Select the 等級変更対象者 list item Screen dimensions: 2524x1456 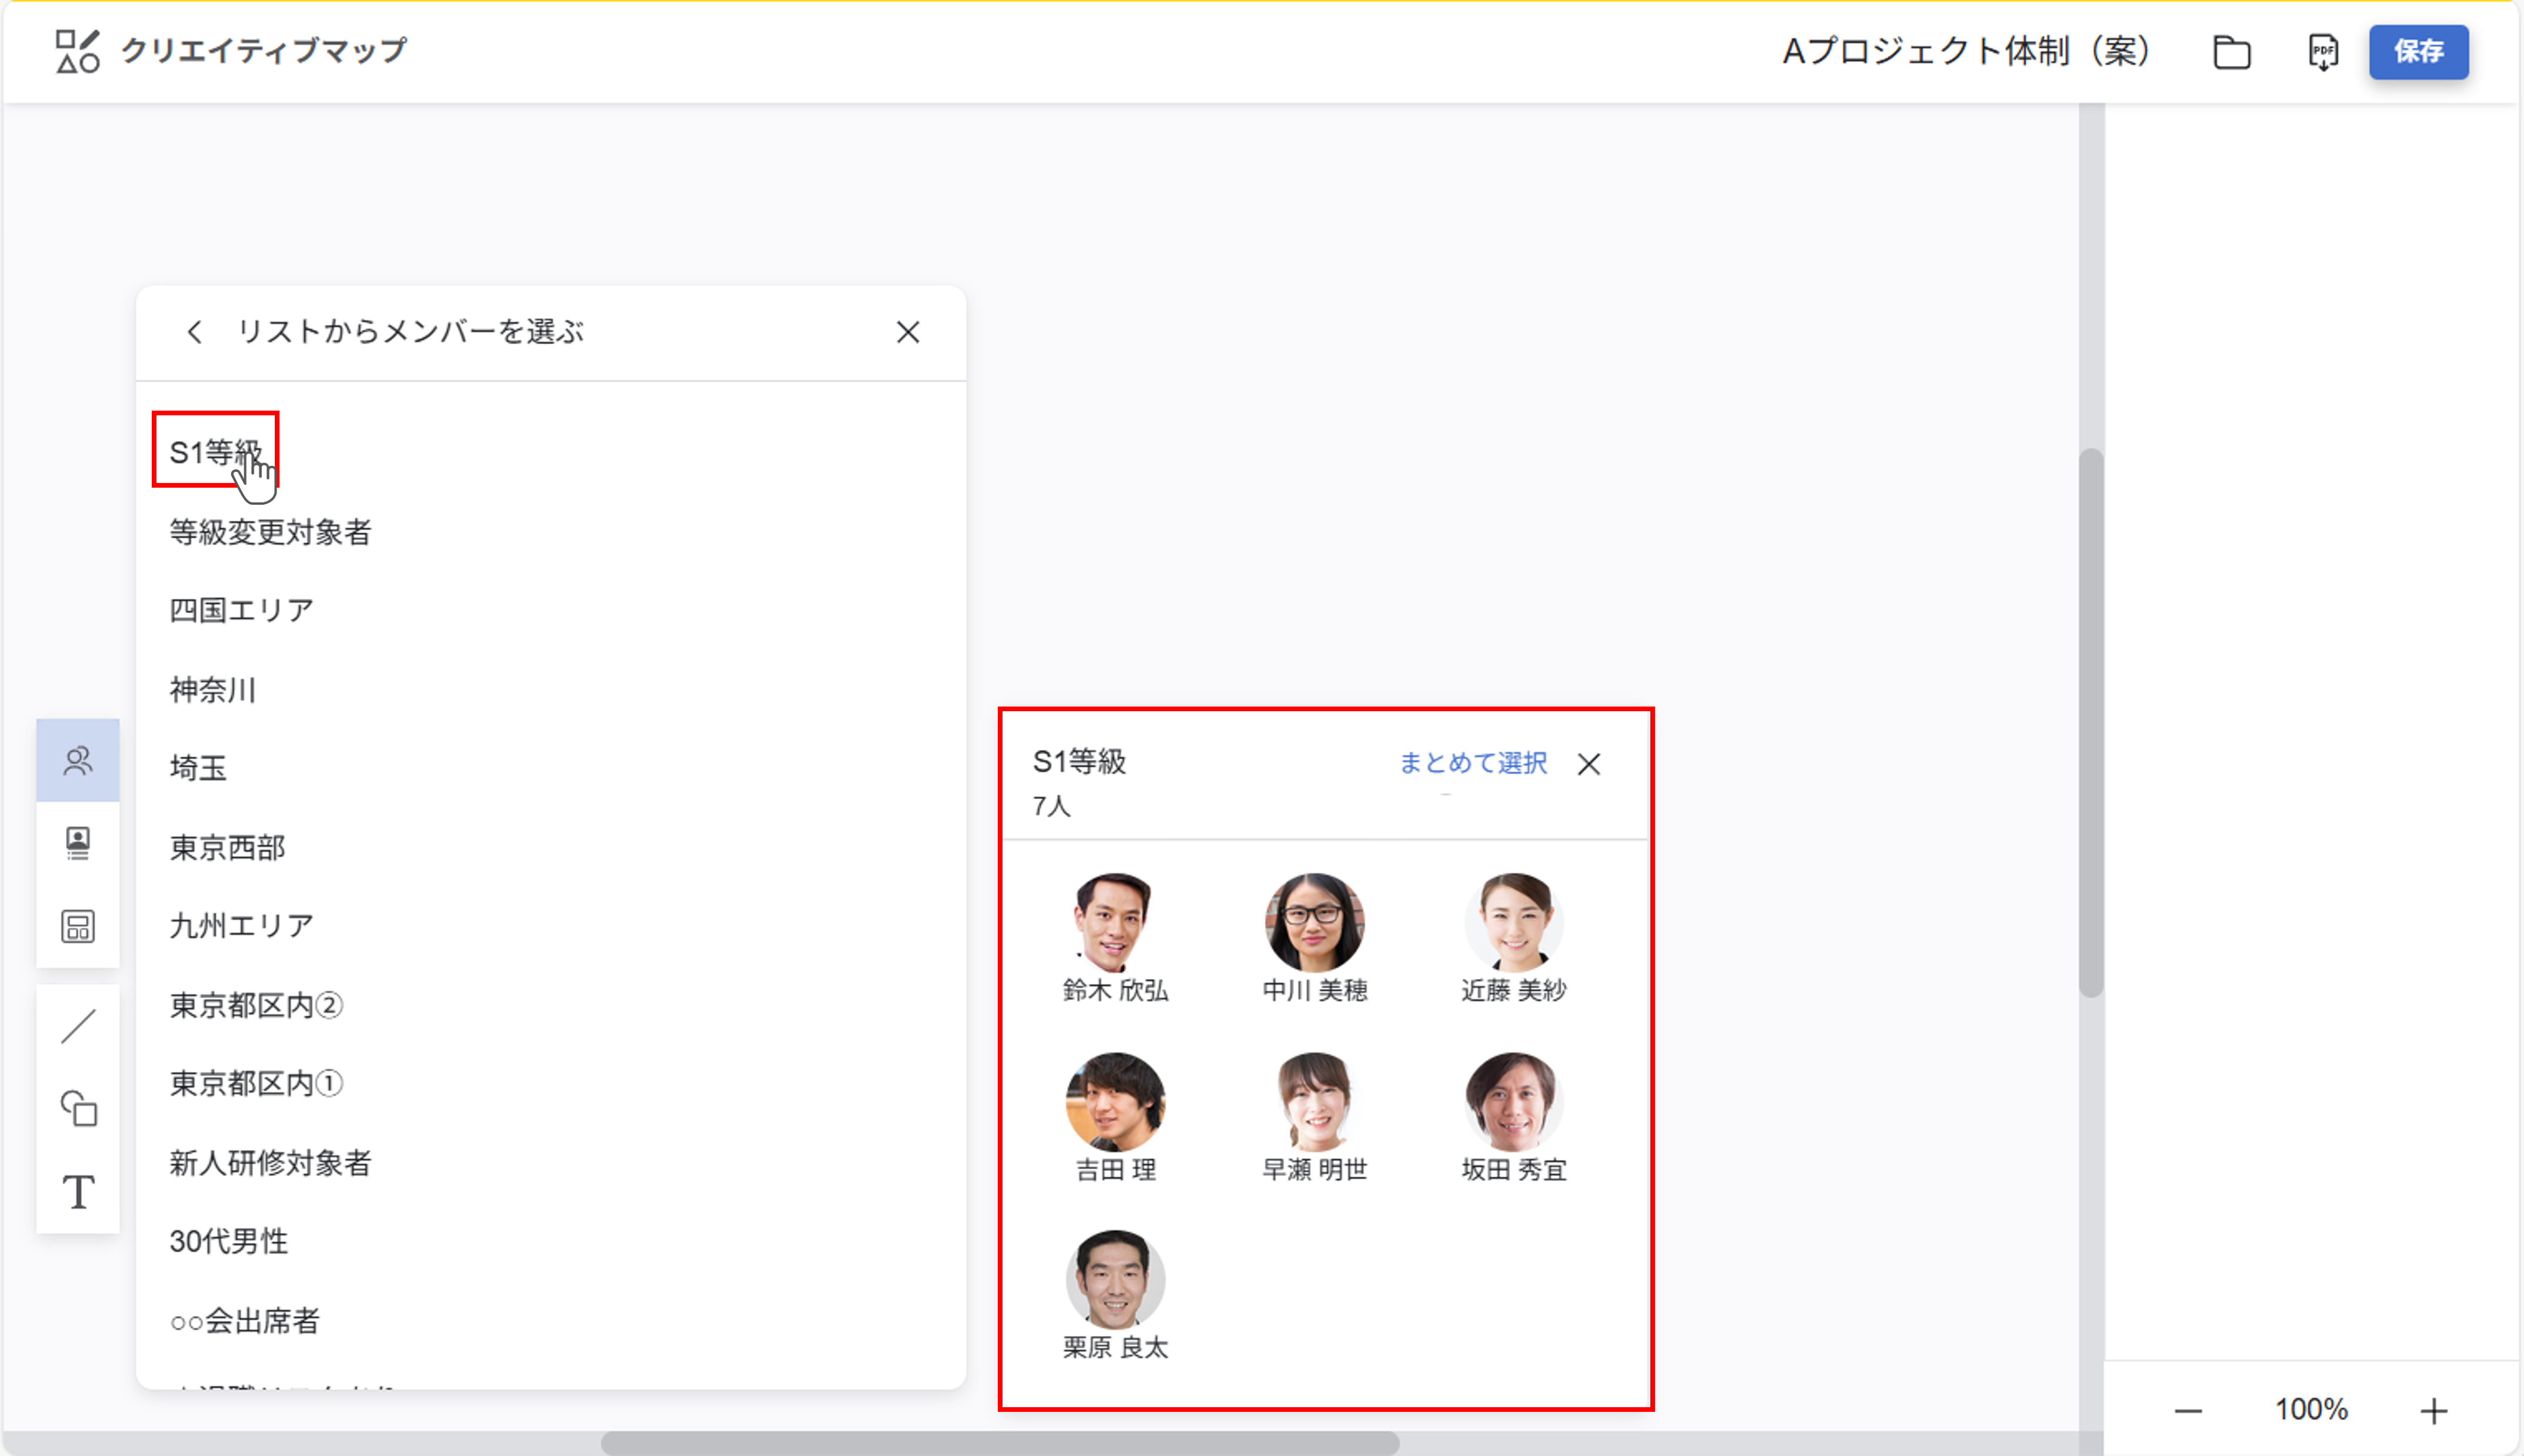tap(270, 532)
